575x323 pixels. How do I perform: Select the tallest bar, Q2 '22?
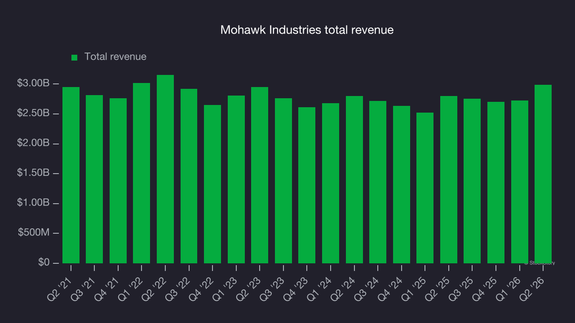click(x=165, y=169)
